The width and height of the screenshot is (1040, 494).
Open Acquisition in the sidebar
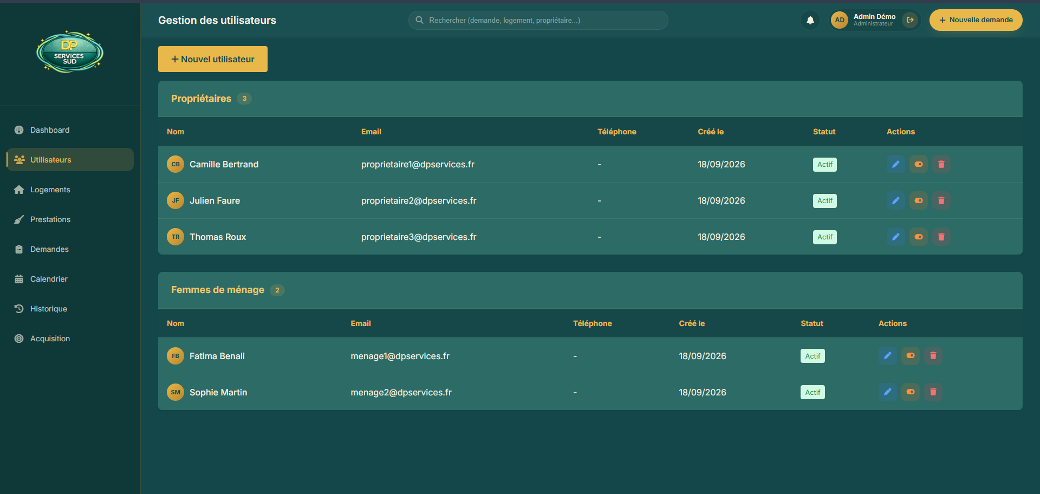[70, 339]
